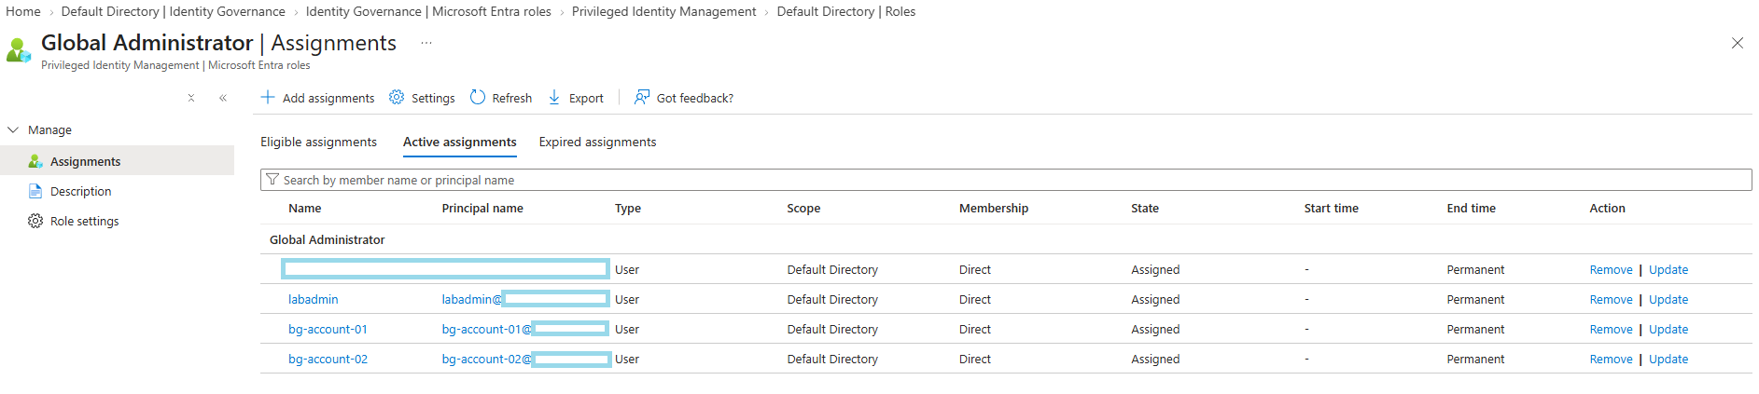Open the Default Directory Identity Governance breadcrumb
Screen dimensions: 1759x394
[173, 11]
